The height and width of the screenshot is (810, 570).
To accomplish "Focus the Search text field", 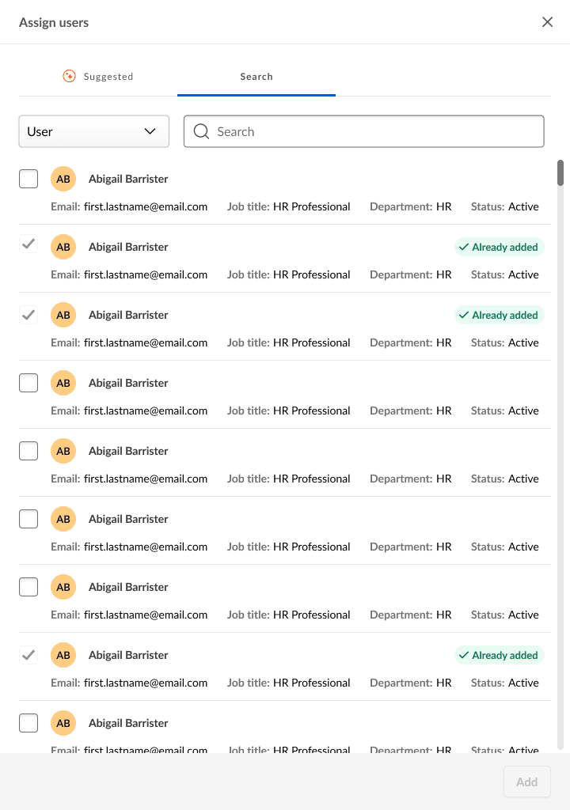I will click(x=363, y=131).
